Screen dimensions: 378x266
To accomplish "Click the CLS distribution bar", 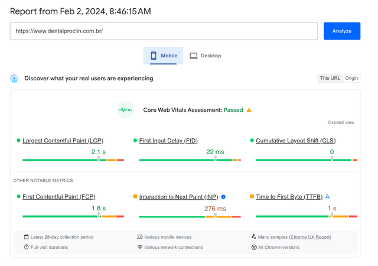I will click(x=307, y=160).
